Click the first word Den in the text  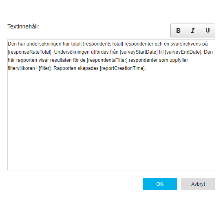pyautogui.click(x=12, y=44)
